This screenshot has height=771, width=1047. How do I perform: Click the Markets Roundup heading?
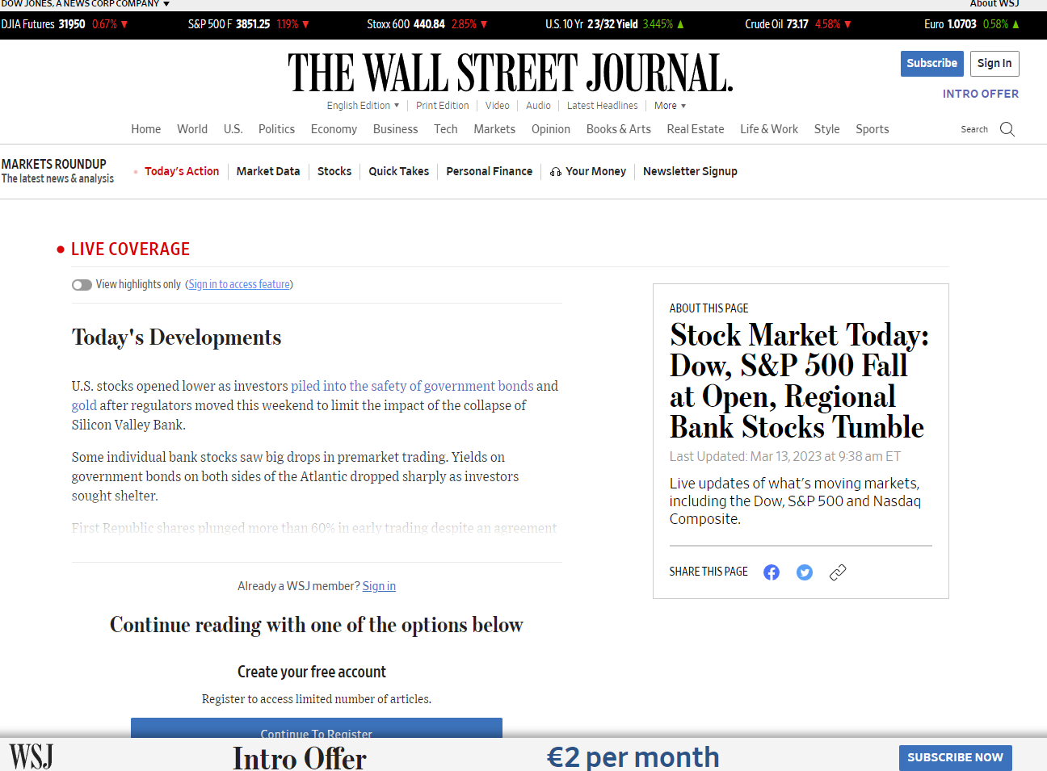pyautogui.click(x=54, y=164)
